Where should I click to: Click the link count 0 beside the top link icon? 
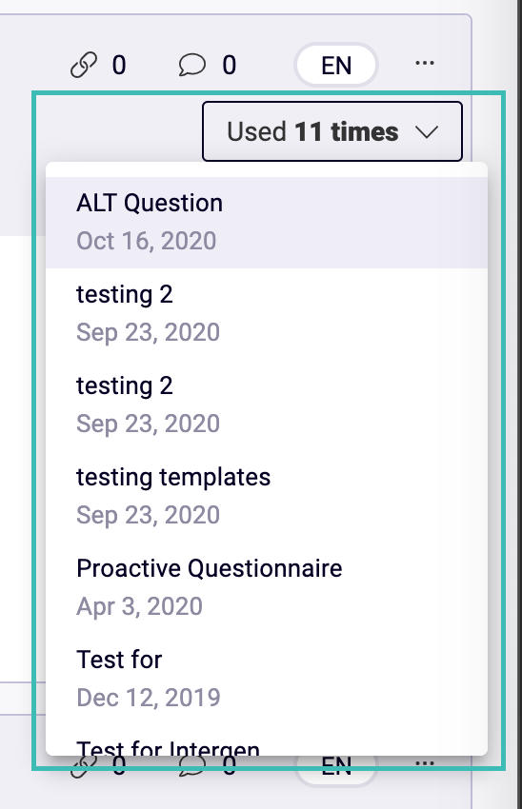coord(119,66)
